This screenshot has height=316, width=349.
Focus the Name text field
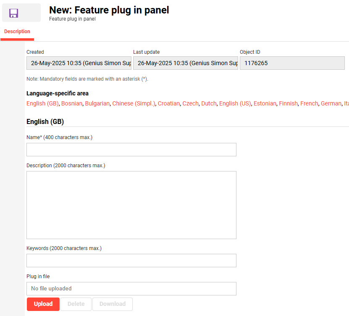point(131,150)
